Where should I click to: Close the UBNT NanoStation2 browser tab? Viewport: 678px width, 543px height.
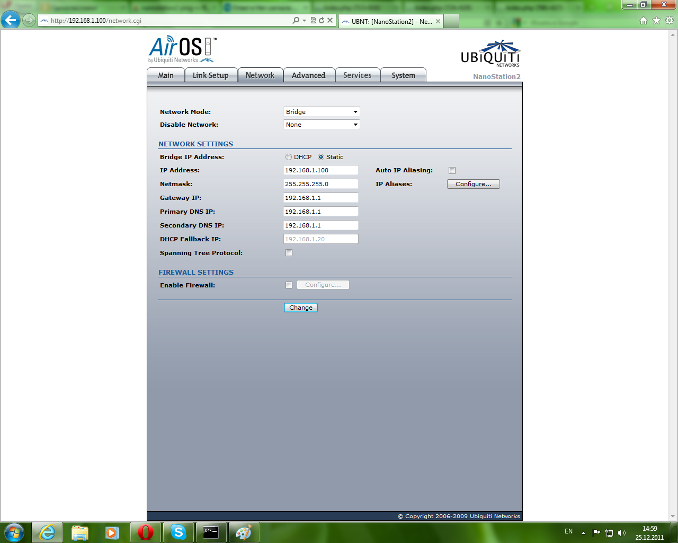(438, 21)
